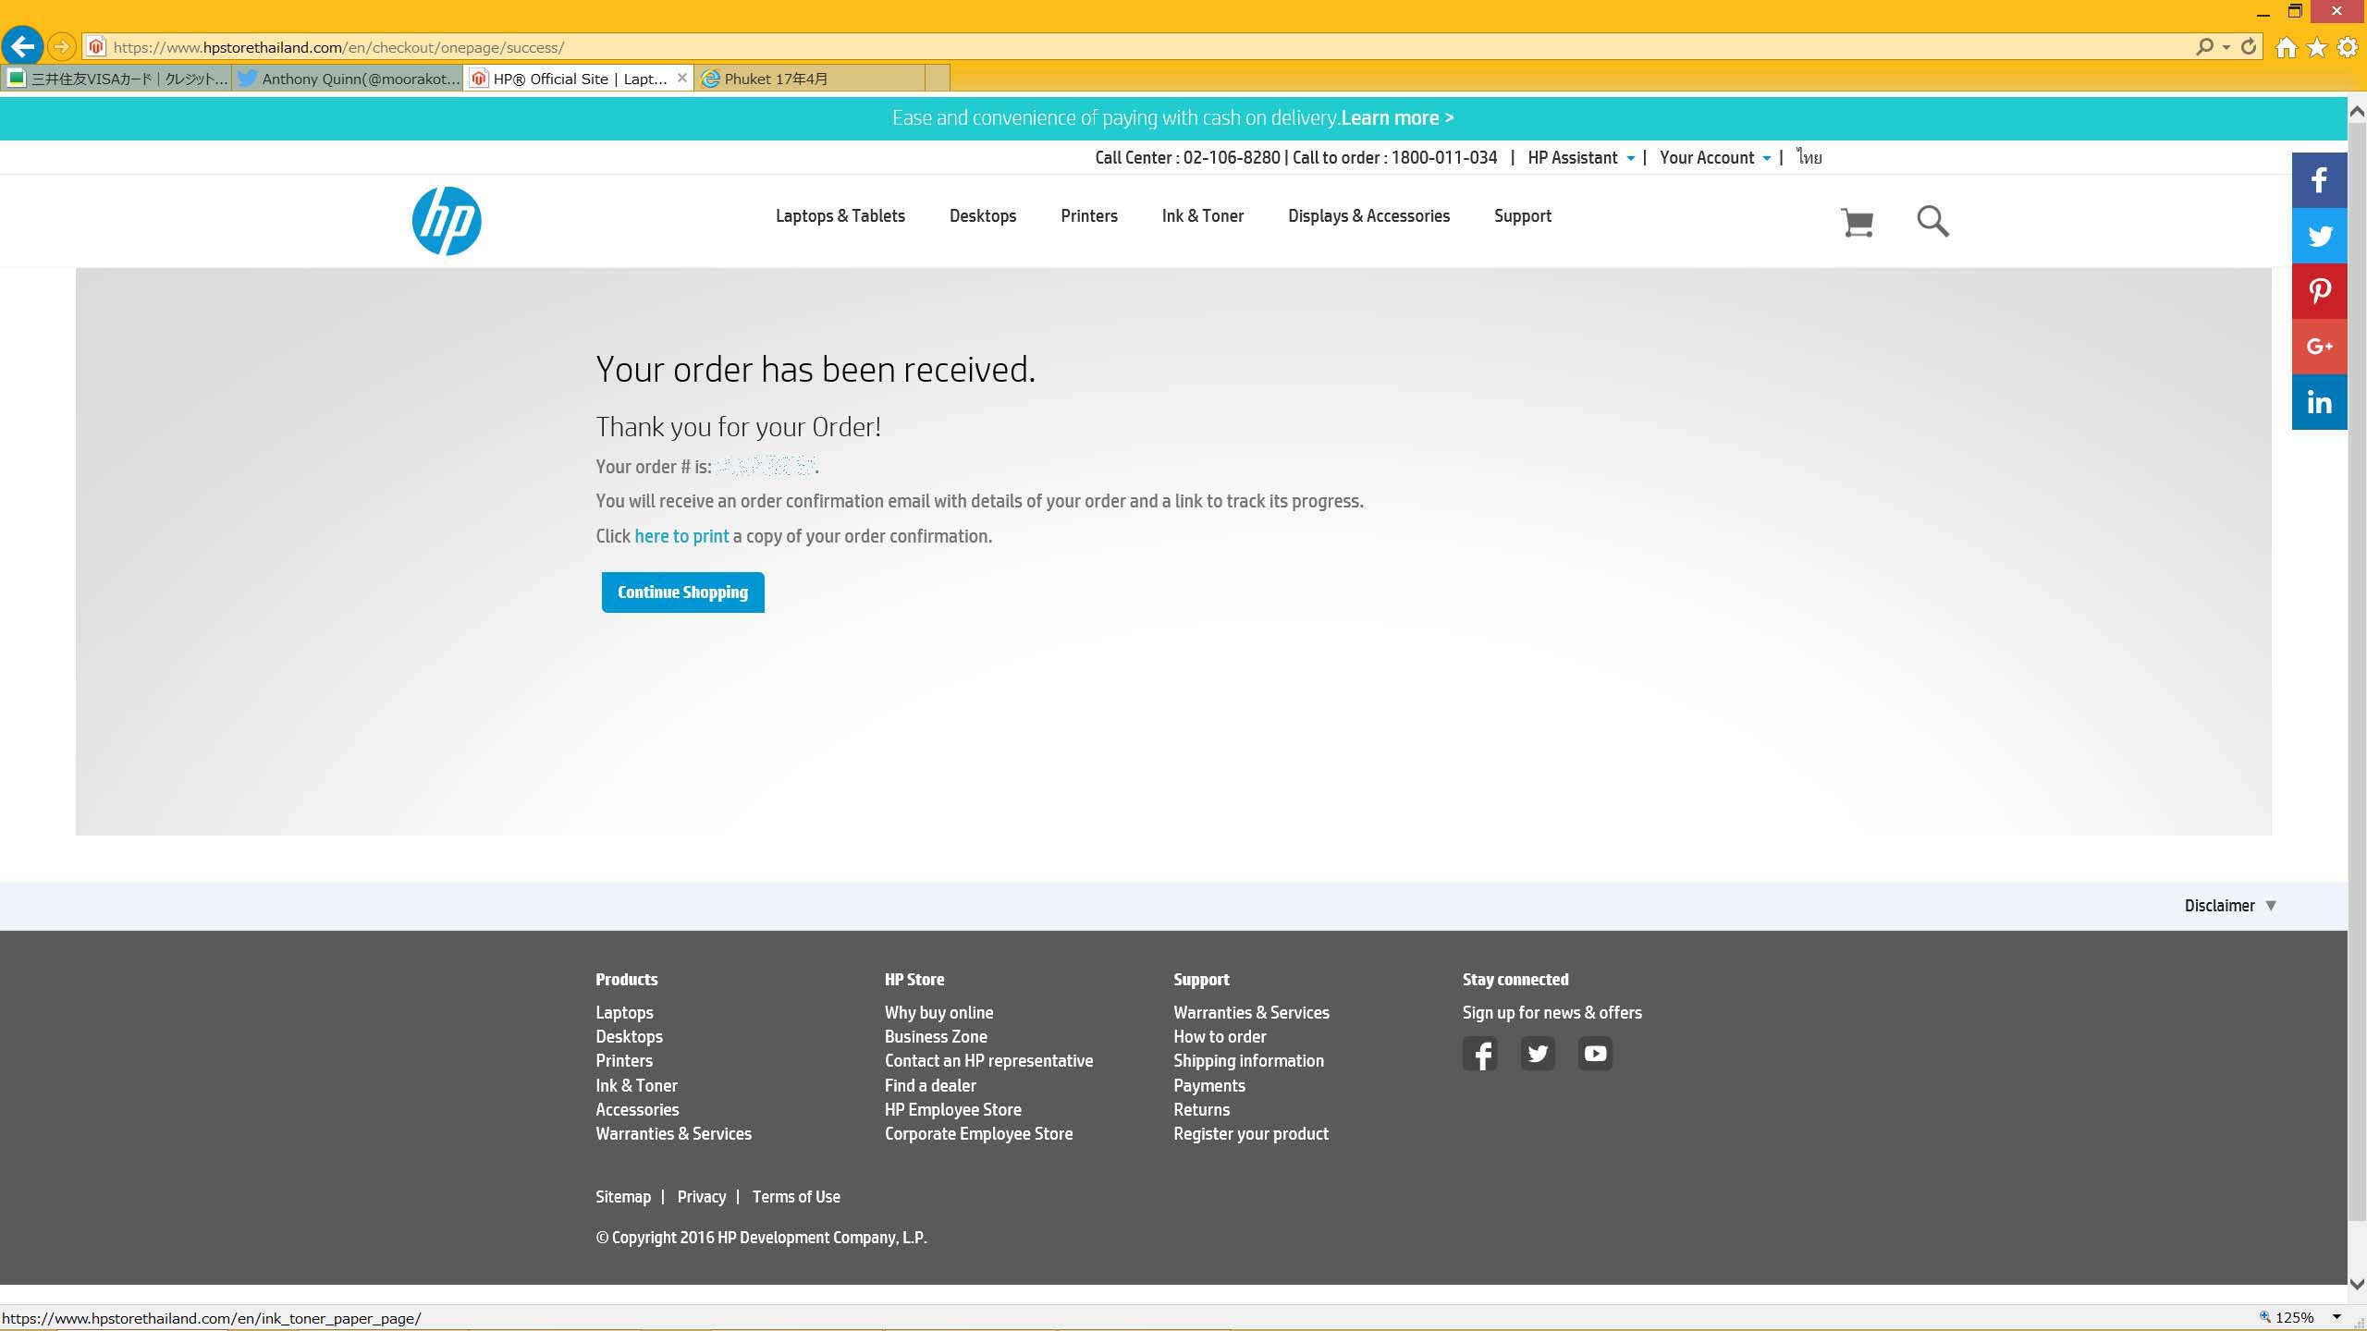Viewport: 2367px width, 1331px height.
Task: Open footer Accessories link
Action: 637,1110
